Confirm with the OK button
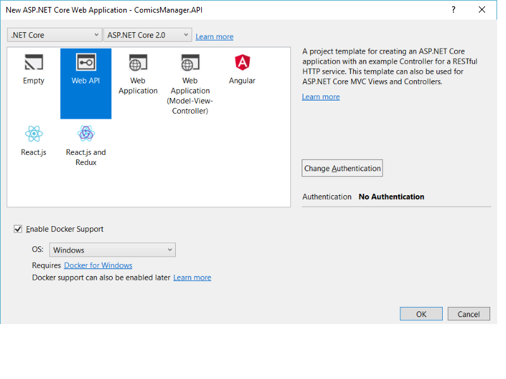This screenshot has width=506, height=379. (421, 314)
